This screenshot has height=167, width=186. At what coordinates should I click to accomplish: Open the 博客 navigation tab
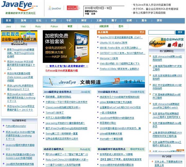point(84,20)
